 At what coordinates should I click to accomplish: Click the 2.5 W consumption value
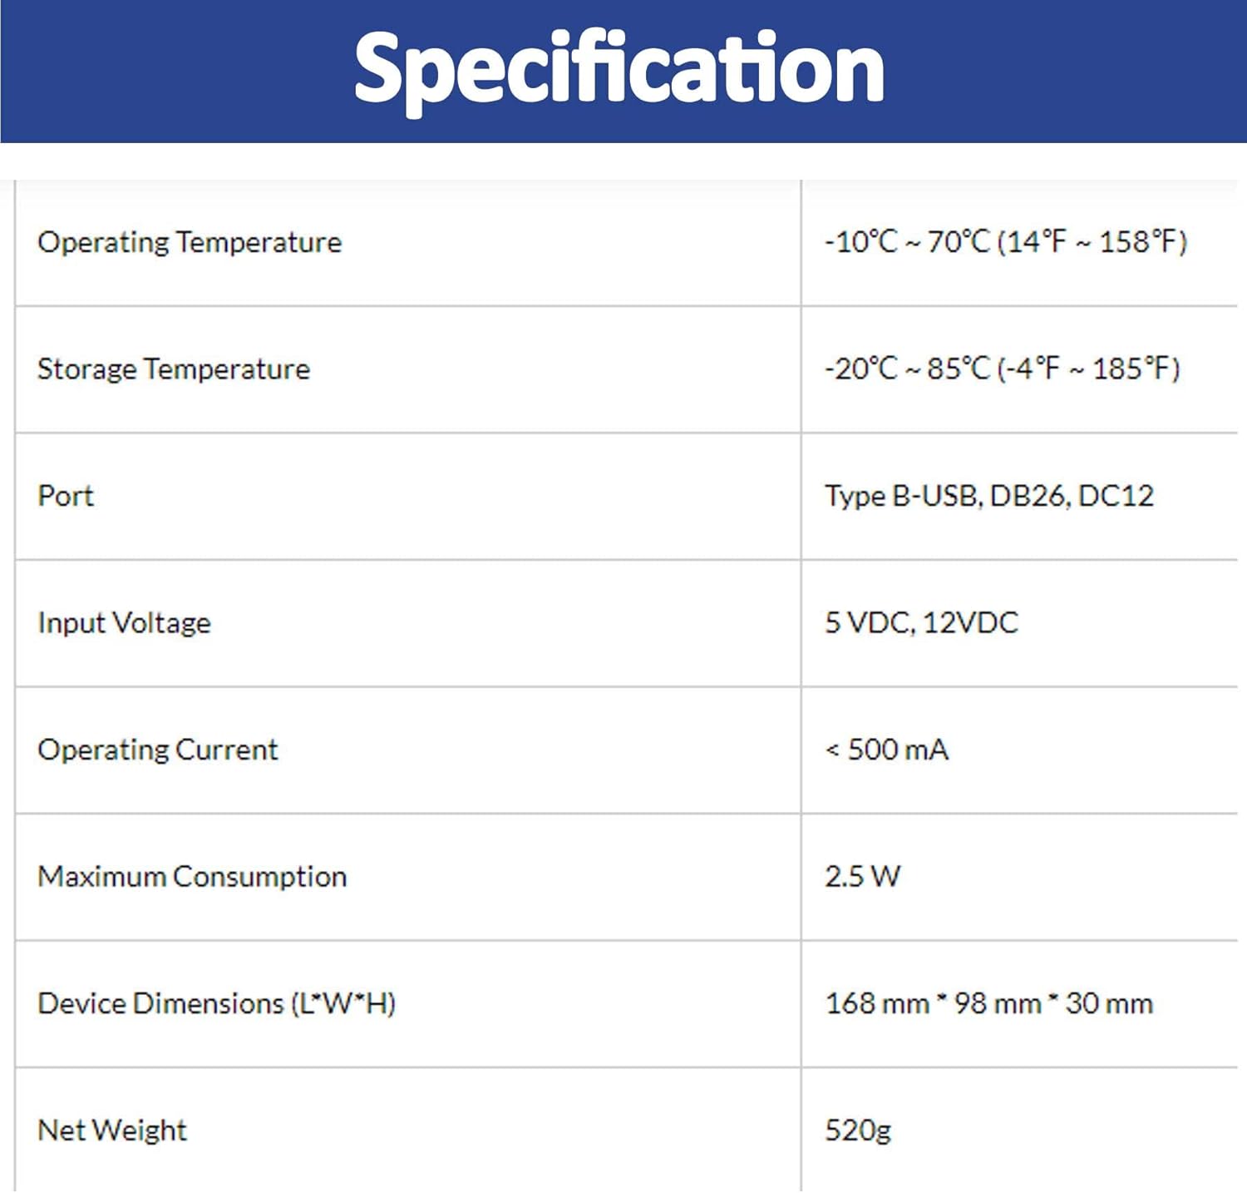(x=862, y=877)
